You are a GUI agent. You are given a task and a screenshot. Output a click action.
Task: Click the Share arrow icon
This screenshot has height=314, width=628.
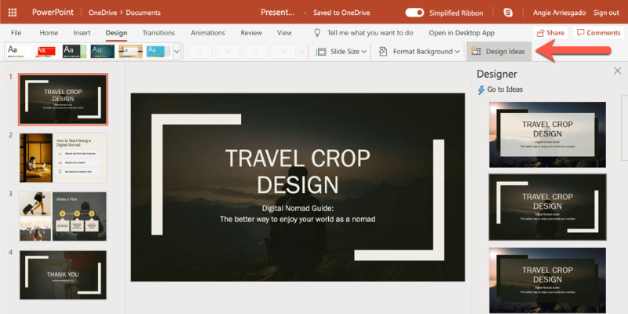tap(541, 33)
